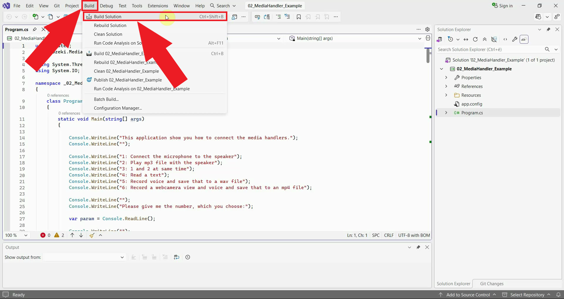
Task: Collapse the 02_MediaHandler_Example project node
Action: [442, 69]
